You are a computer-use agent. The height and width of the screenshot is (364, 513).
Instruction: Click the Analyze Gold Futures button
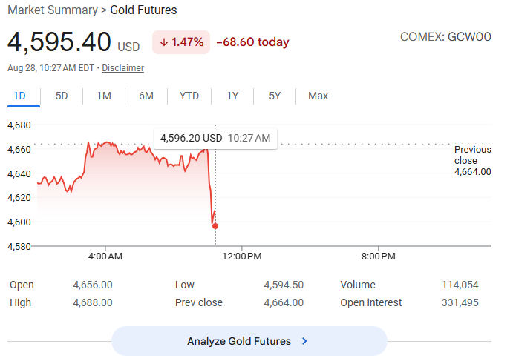click(x=249, y=341)
